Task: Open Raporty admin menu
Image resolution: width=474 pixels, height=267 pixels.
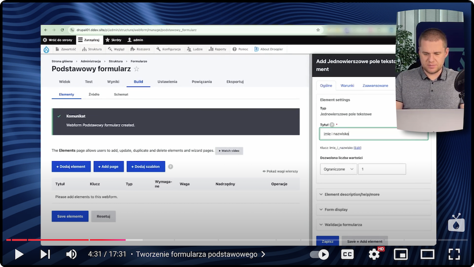Action: pos(217,49)
